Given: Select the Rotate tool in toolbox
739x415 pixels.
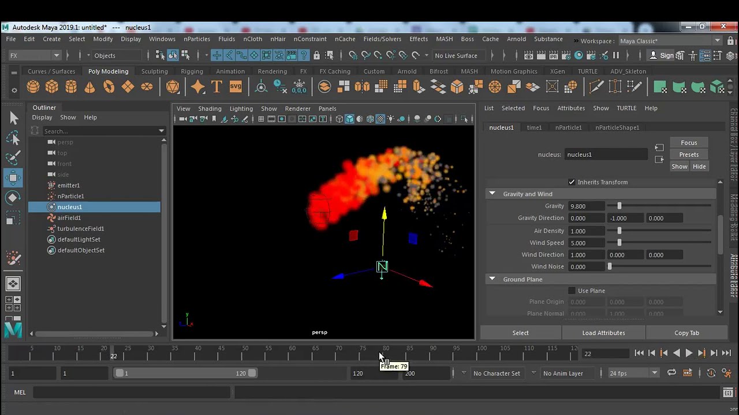Looking at the screenshot, I should click(x=14, y=198).
